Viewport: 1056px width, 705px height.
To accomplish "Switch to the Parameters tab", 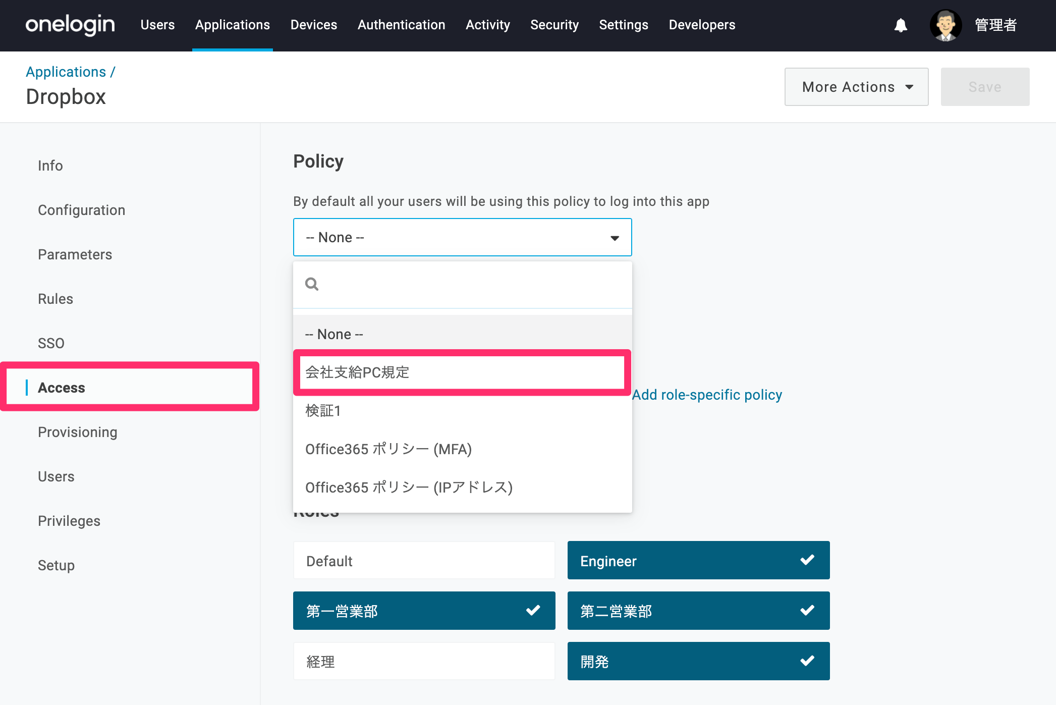I will pyautogui.click(x=75, y=254).
